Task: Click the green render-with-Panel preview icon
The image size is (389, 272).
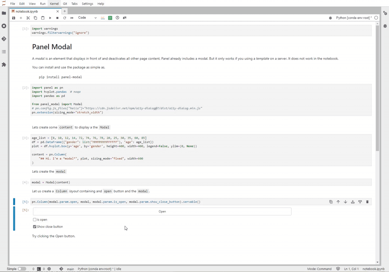Action: (110, 18)
